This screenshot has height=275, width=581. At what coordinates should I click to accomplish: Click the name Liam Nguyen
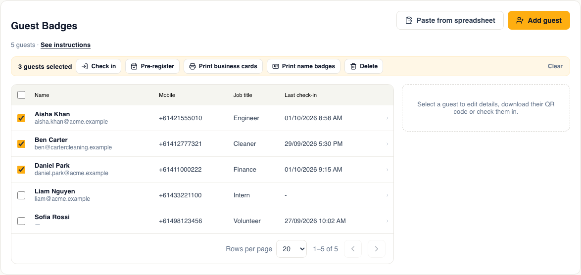click(x=55, y=191)
